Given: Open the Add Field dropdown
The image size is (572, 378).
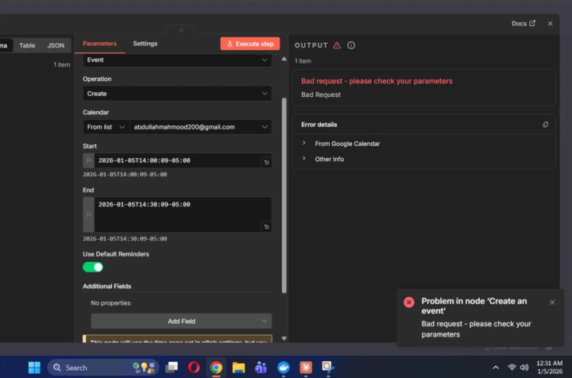Looking at the screenshot, I should click(x=181, y=321).
